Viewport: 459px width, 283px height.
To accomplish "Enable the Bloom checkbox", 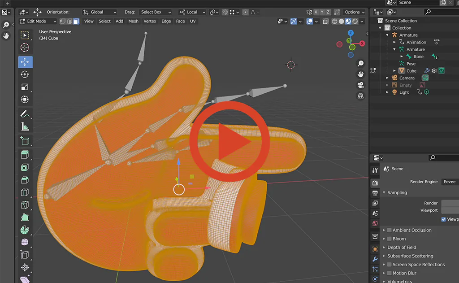I will [390, 239].
